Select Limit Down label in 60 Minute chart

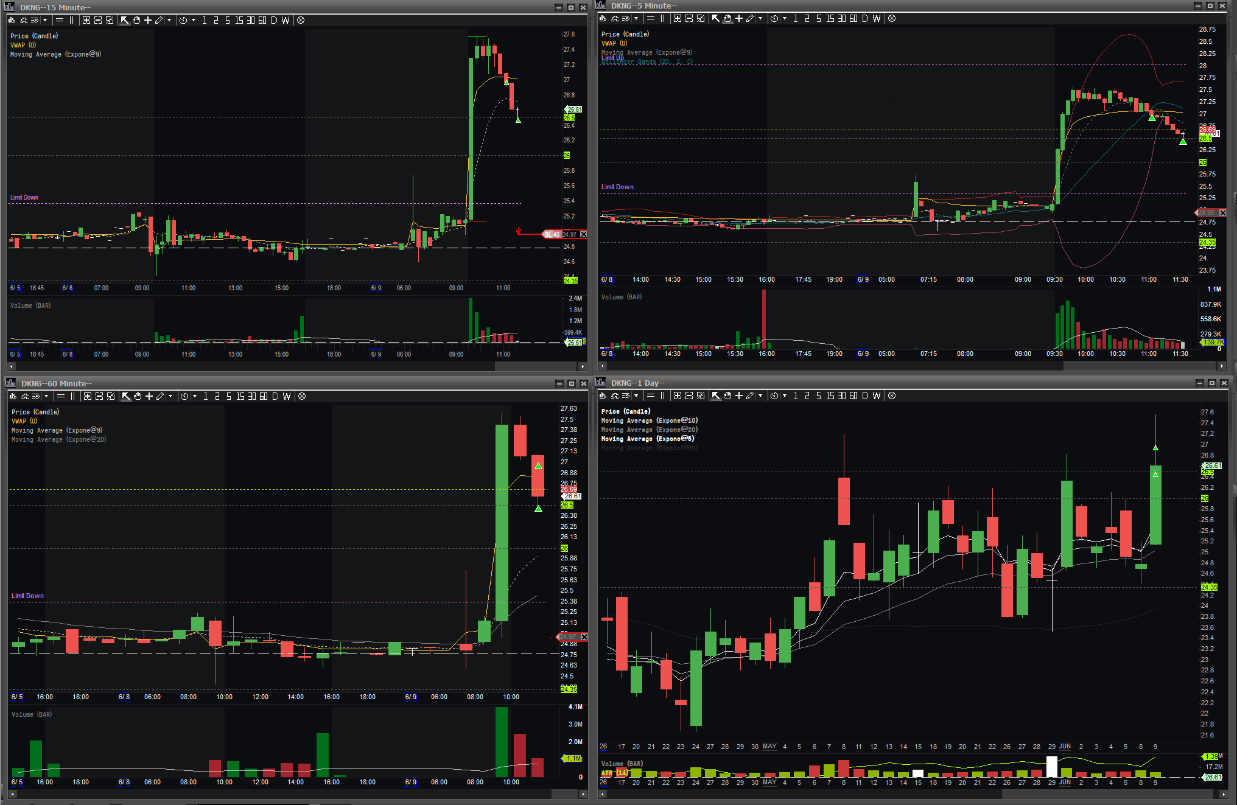pyautogui.click(x=27, y=596)
